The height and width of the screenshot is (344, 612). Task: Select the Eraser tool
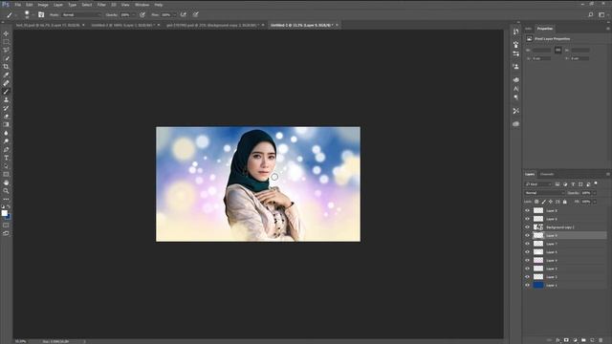click(x=6, y=117)
